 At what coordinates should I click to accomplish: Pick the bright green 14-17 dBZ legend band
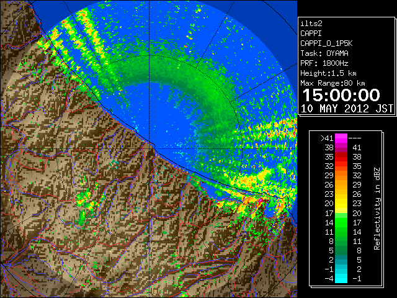click(341, 222)
